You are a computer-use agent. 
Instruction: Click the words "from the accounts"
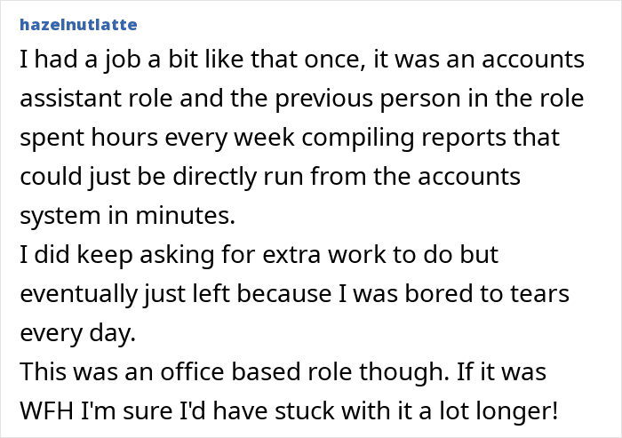click(x=415, y=177)
